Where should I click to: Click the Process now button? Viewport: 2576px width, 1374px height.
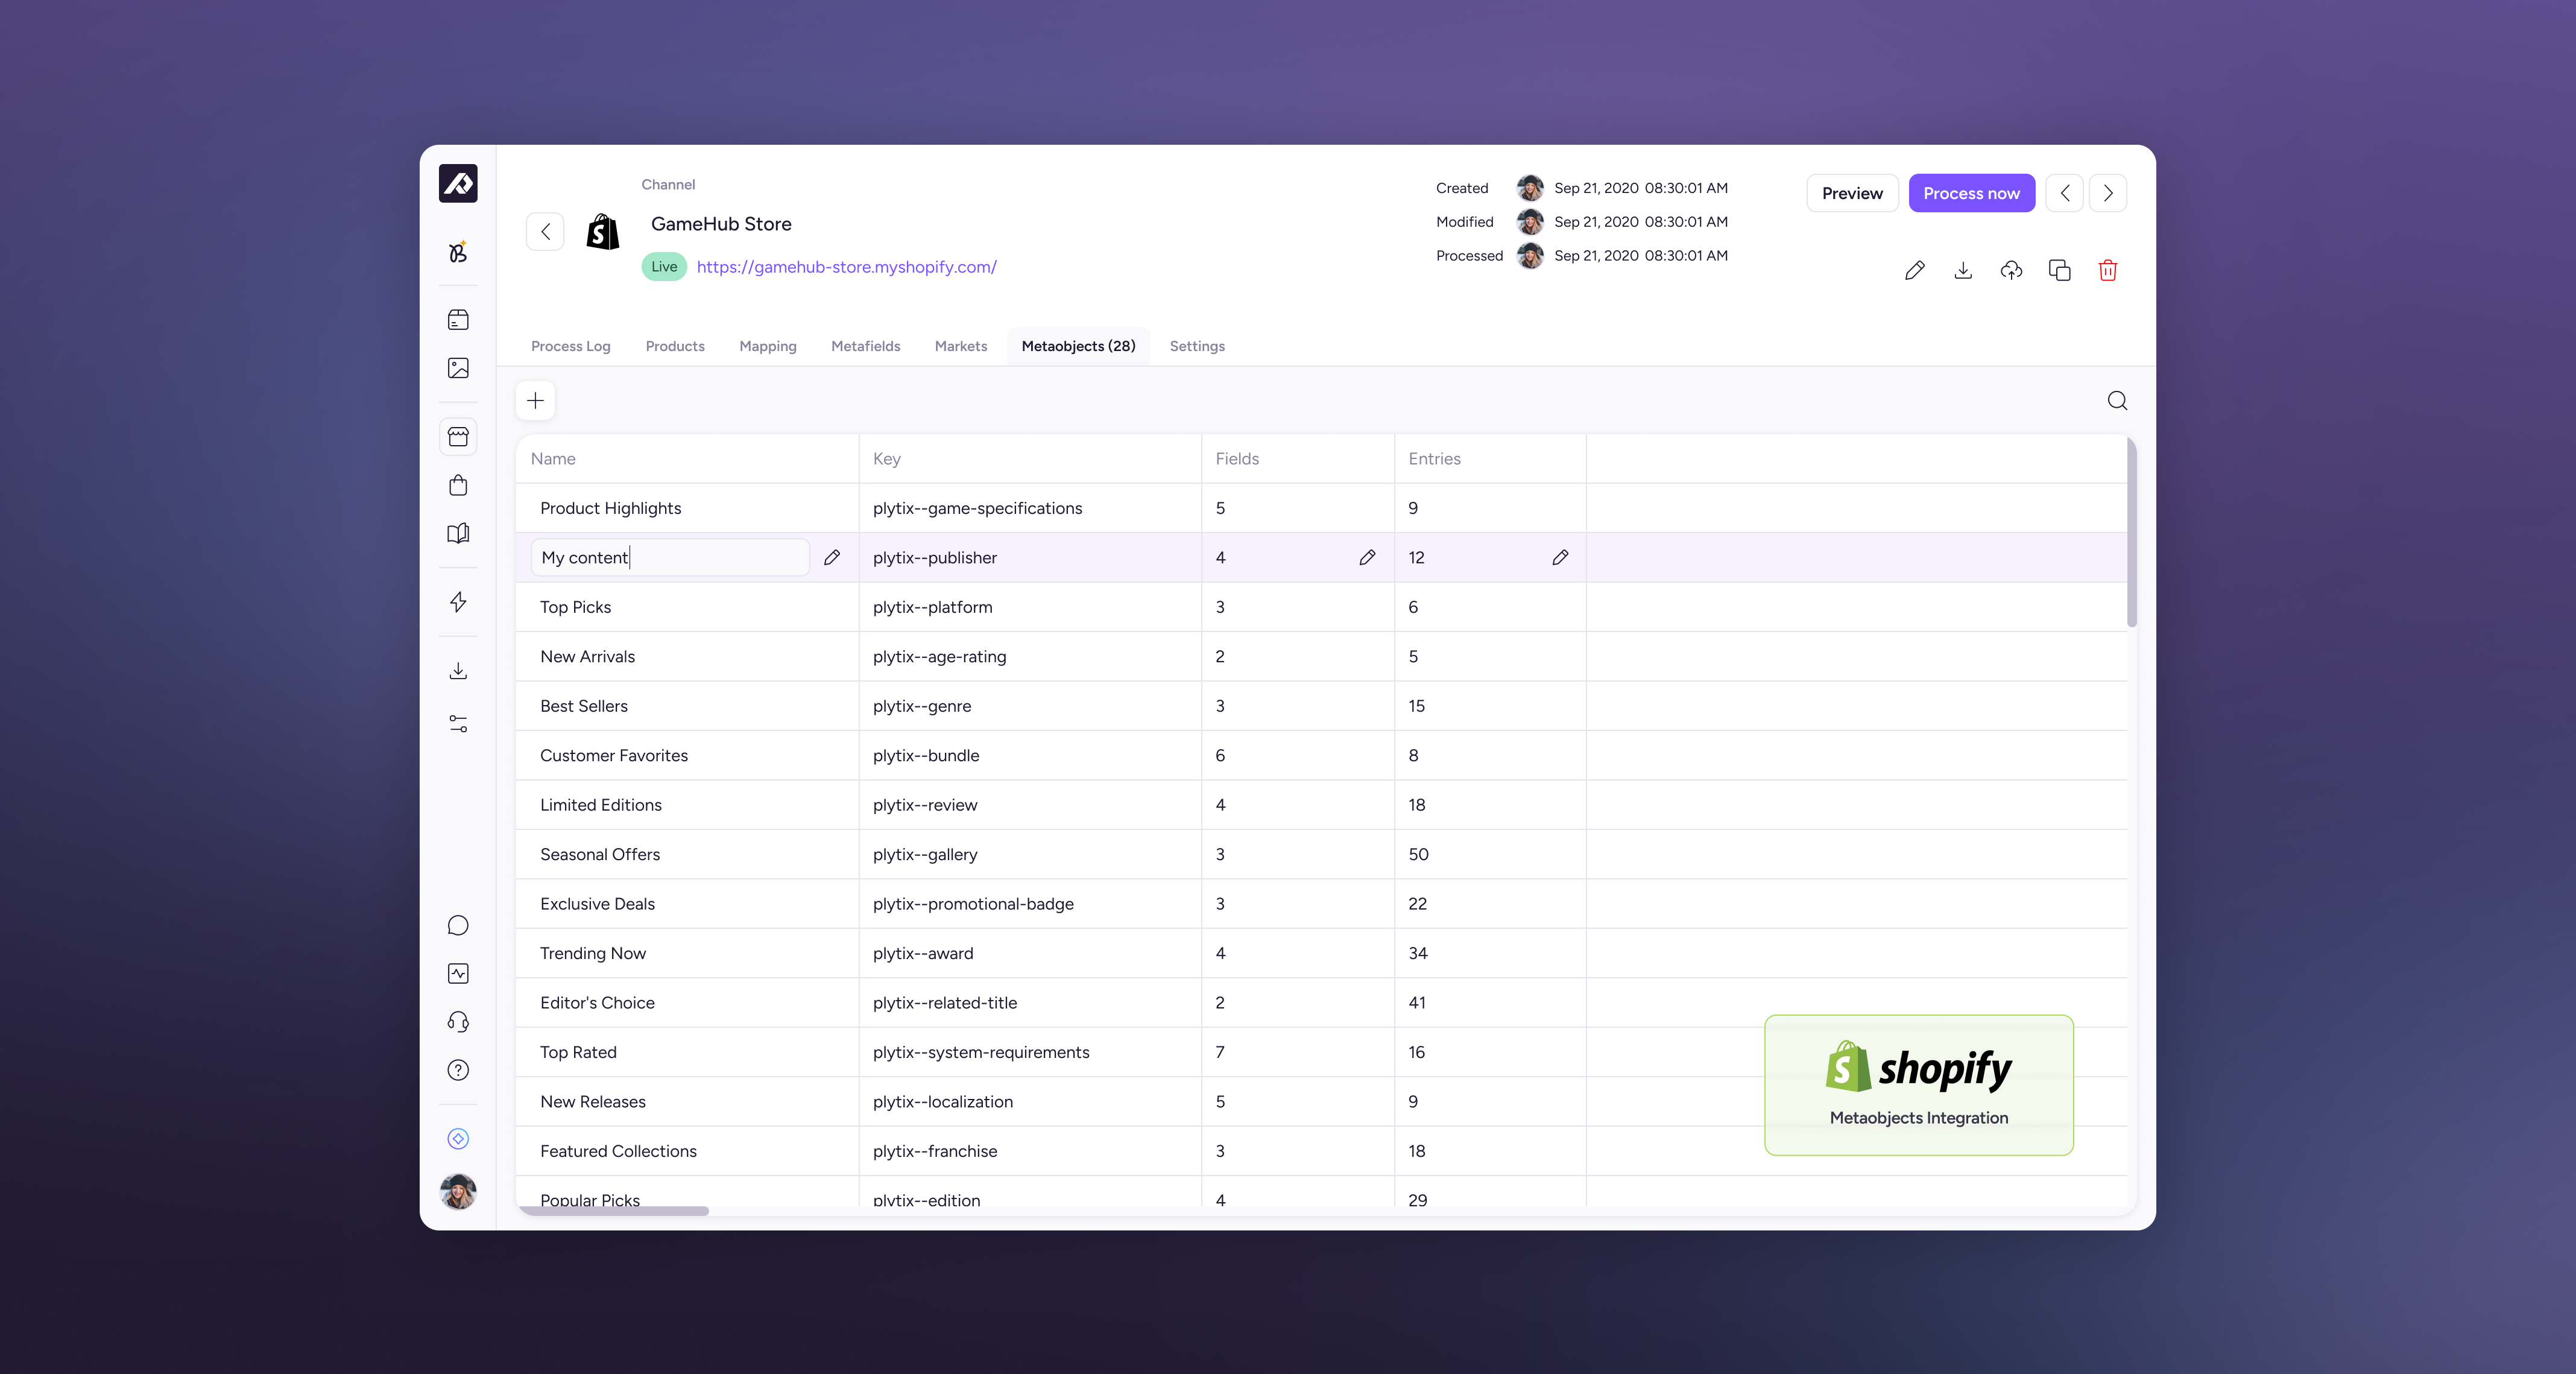1971,193
